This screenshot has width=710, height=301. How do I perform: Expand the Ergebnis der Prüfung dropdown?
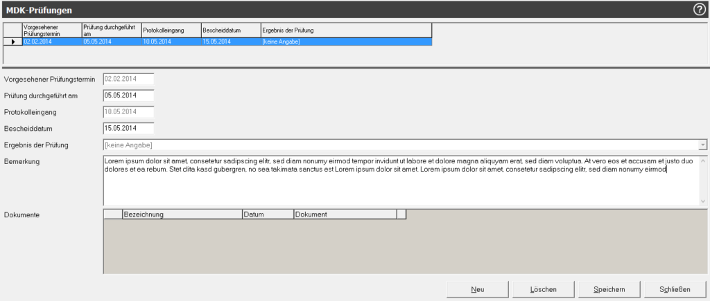pos(702,145)
